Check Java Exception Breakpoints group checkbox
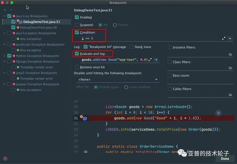Image resolution: width=237 pixels, height=164 pixels. tap(9, 33)
